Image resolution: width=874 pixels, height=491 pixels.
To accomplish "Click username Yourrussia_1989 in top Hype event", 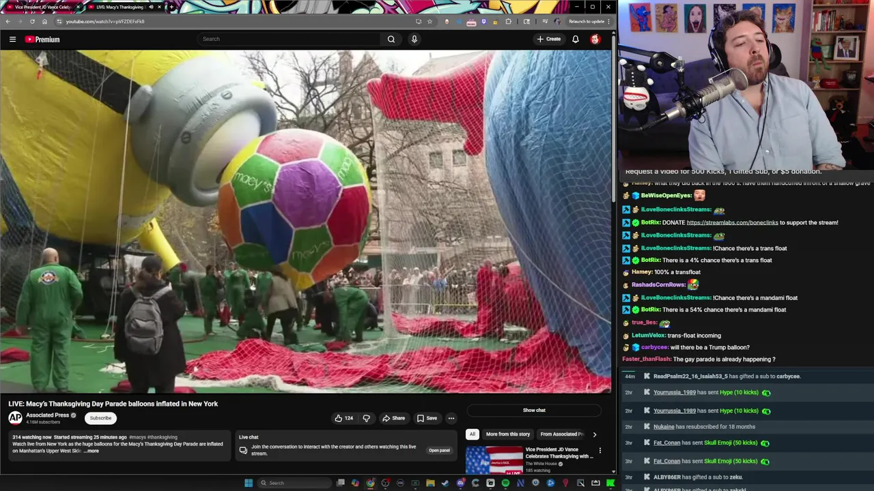I will [674, 393].
